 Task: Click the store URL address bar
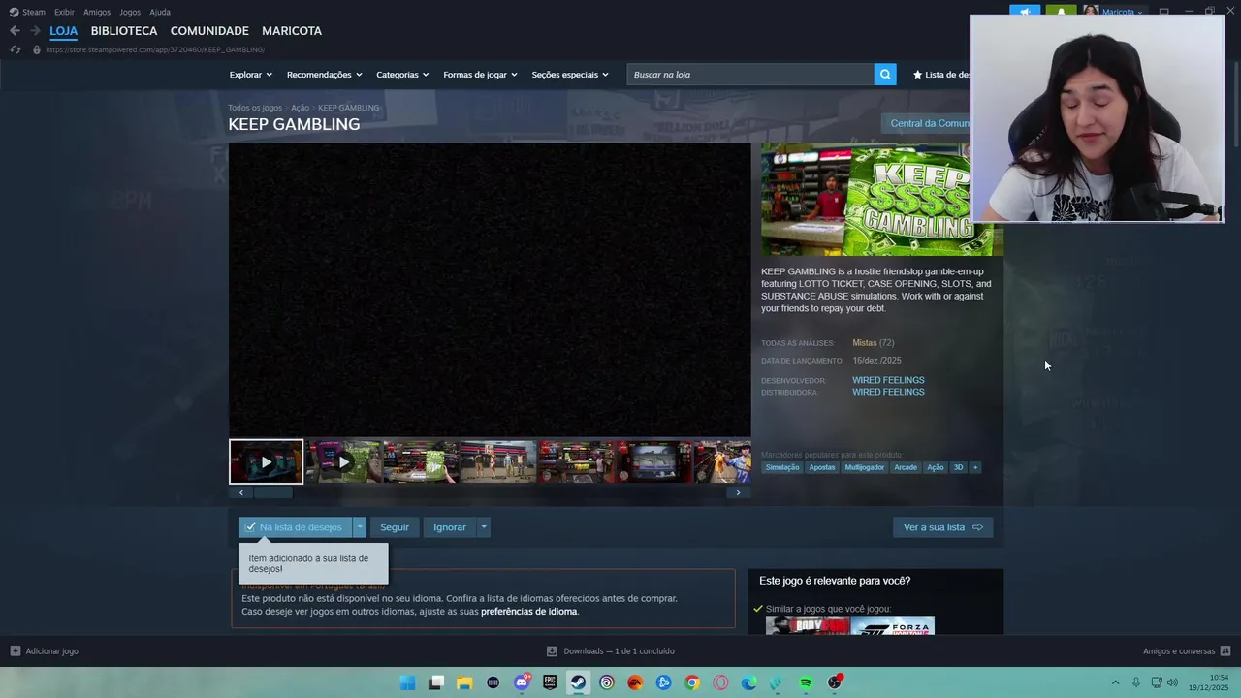tap(155, 49)
